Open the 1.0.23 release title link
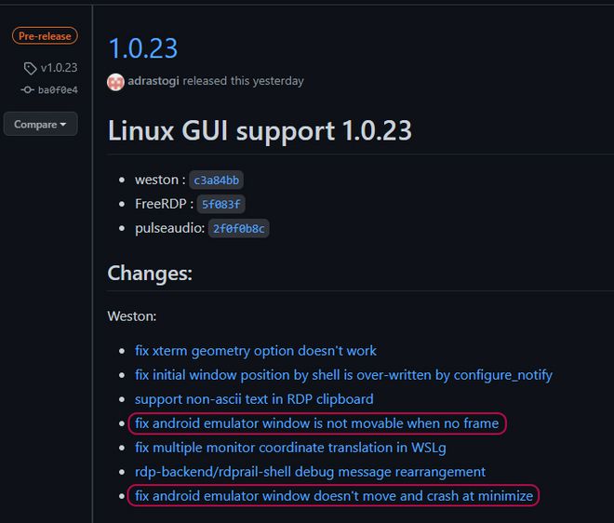 [x=143, y=48]
